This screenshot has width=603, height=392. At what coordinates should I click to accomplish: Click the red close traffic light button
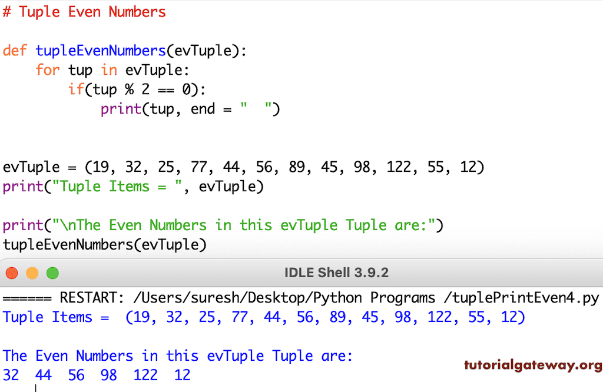[x=12, y=273]
